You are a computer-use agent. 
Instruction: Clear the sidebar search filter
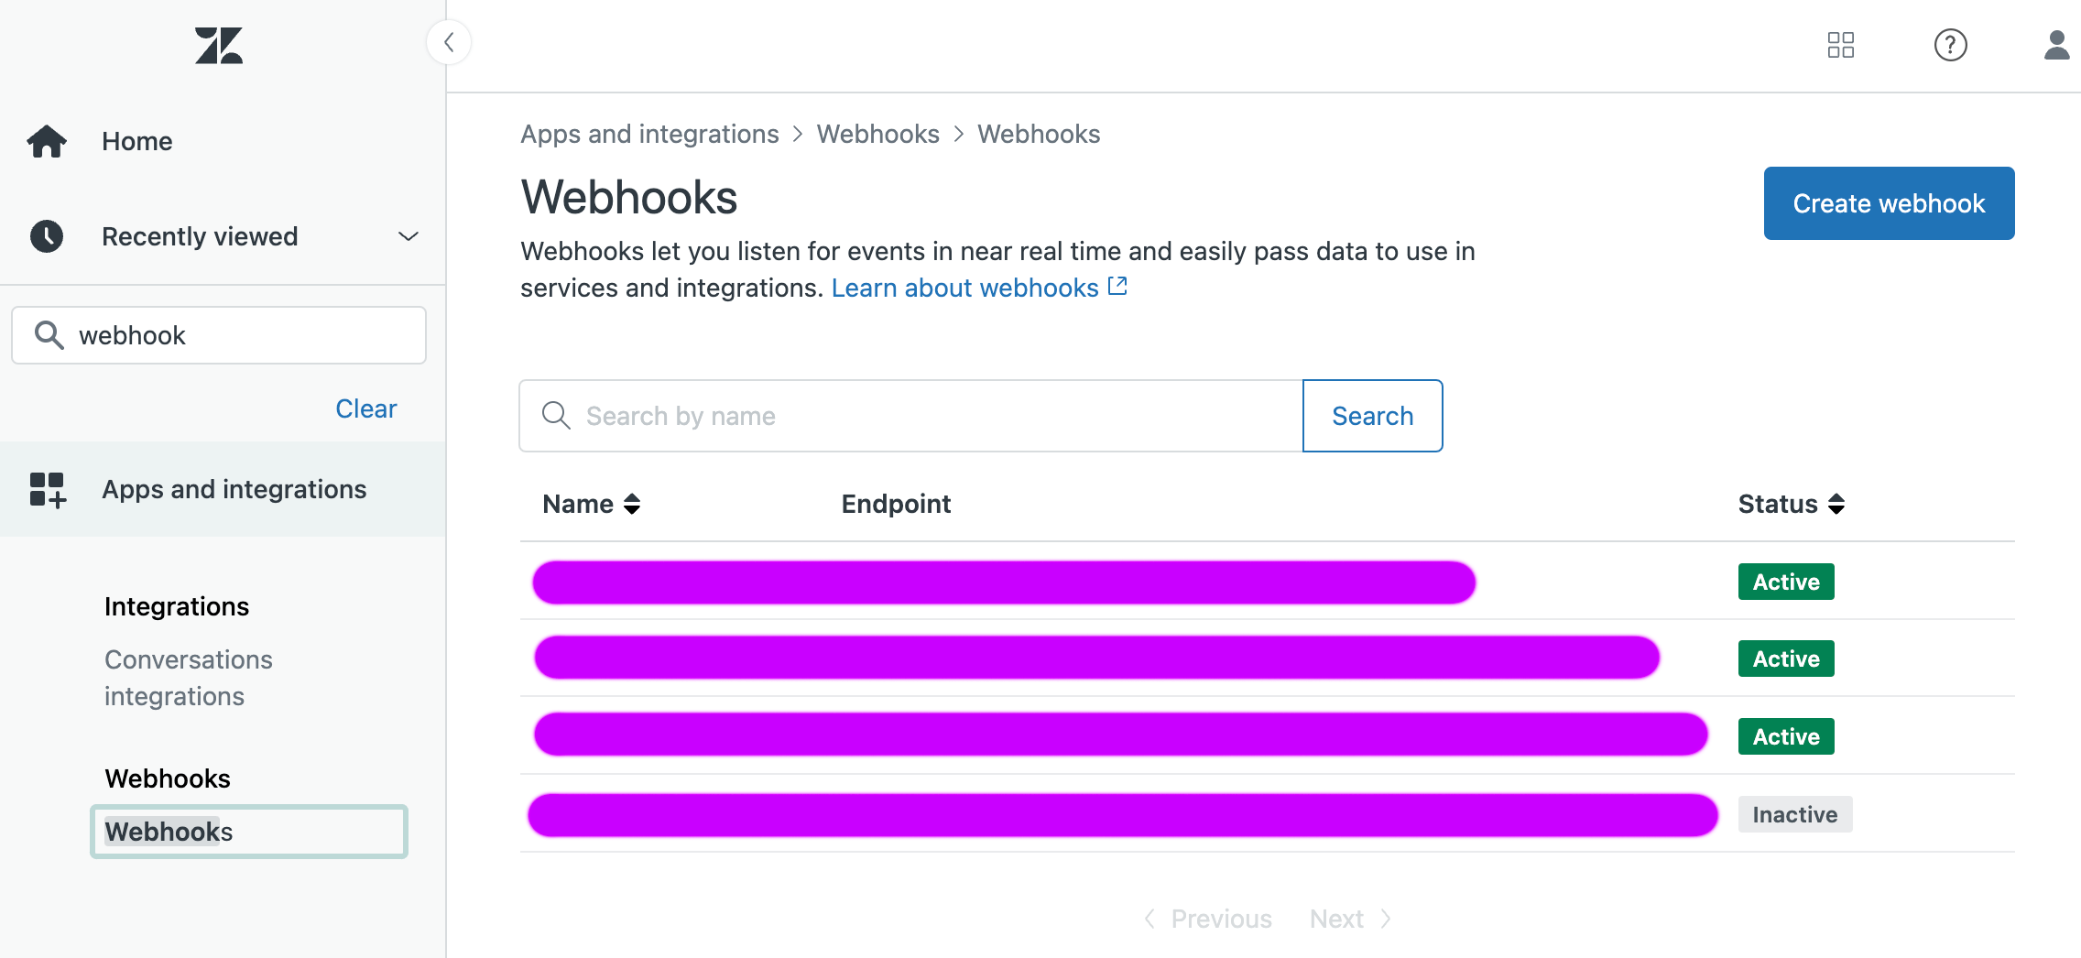(365, 408)
